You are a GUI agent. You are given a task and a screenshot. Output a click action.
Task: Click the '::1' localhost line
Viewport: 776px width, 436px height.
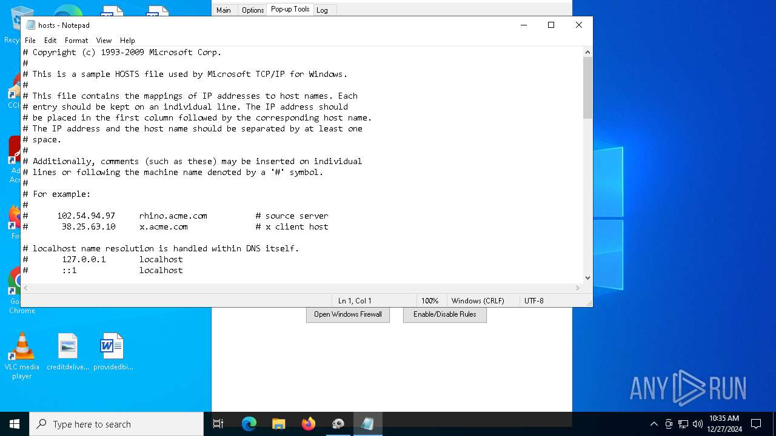click(x=103, y=270)
